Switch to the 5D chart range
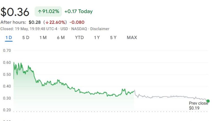Screen dimensions: 212x121 click(x=26, y=37)
